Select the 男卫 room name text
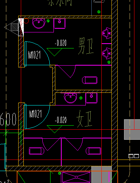This screenshot has height=183, width=140. point(86,46)
